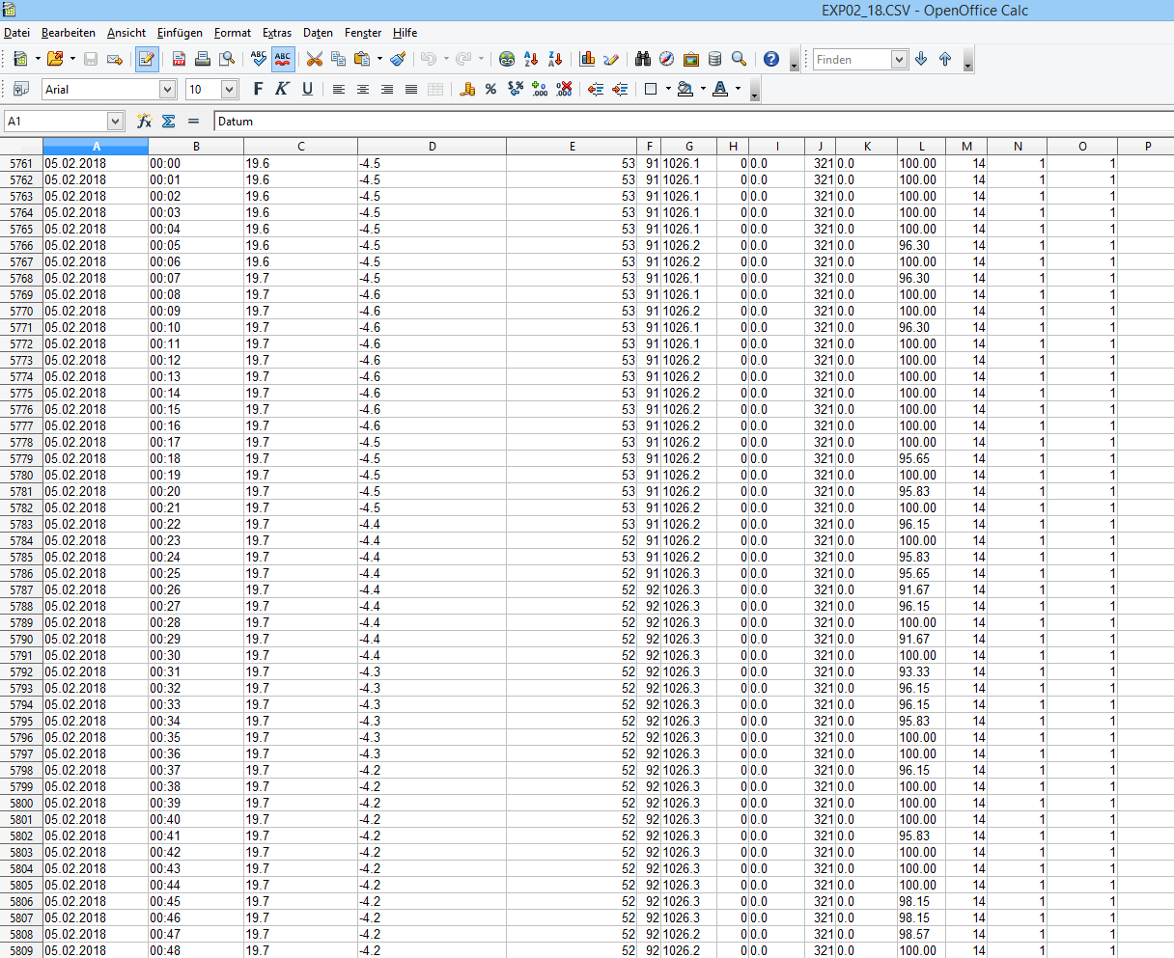The image size is (1174, 958).
Task: Click the Sort Ascending icon
Action: (x=531, y=59)
